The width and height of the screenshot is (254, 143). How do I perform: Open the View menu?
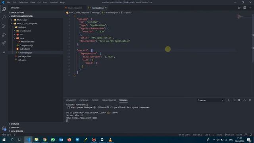click(x=33, y=2)
